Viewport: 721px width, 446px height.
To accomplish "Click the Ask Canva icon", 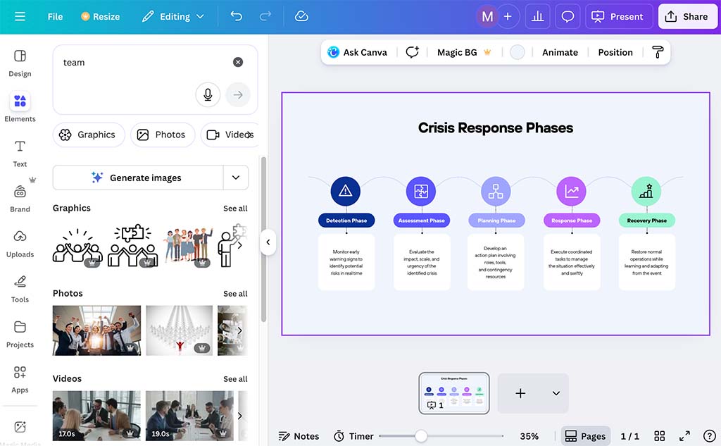I will (332, 51).
